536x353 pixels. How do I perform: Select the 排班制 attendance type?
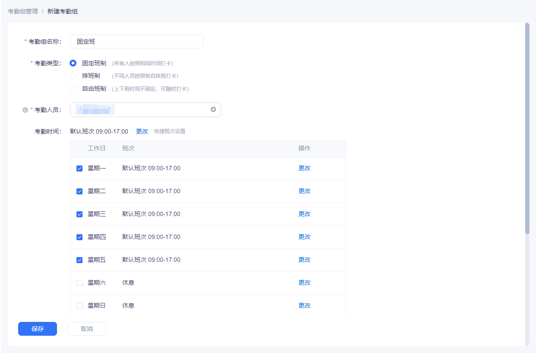point(73,76)
